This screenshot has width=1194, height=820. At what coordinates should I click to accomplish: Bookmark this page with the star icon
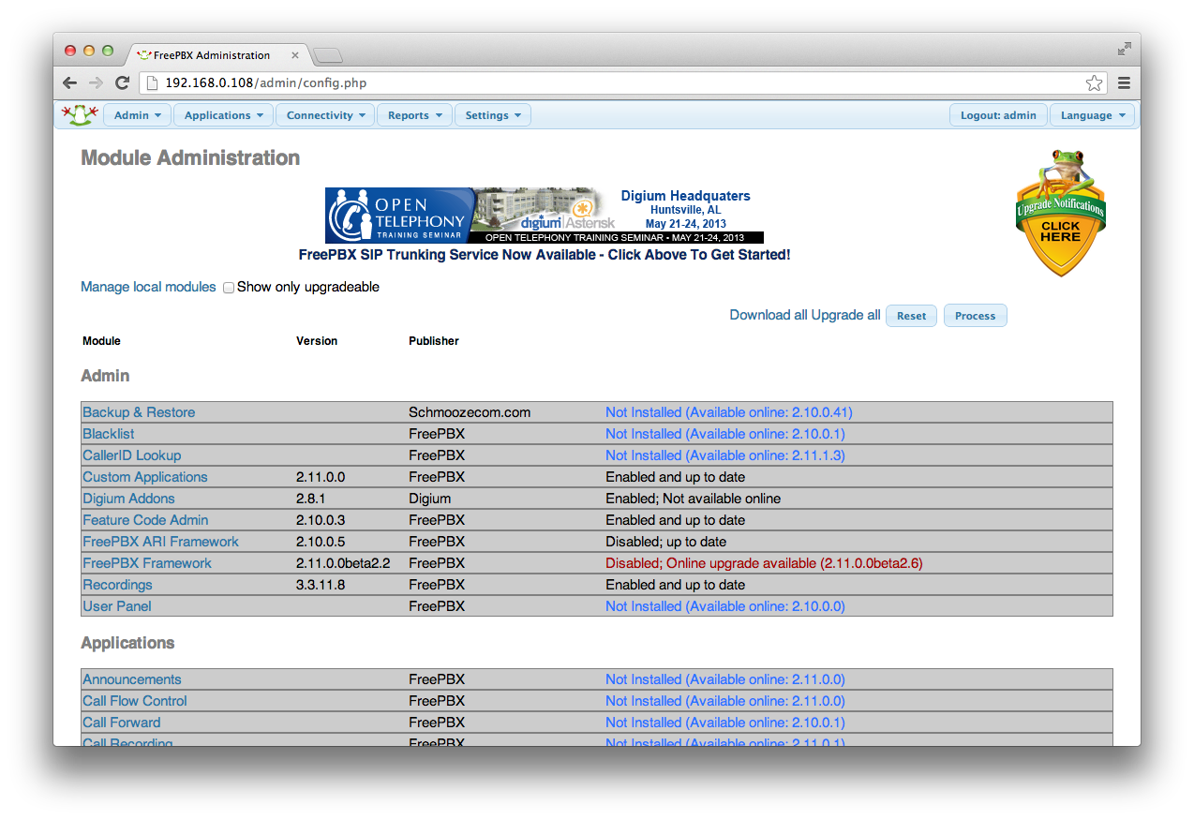(x=1094, y=83)
